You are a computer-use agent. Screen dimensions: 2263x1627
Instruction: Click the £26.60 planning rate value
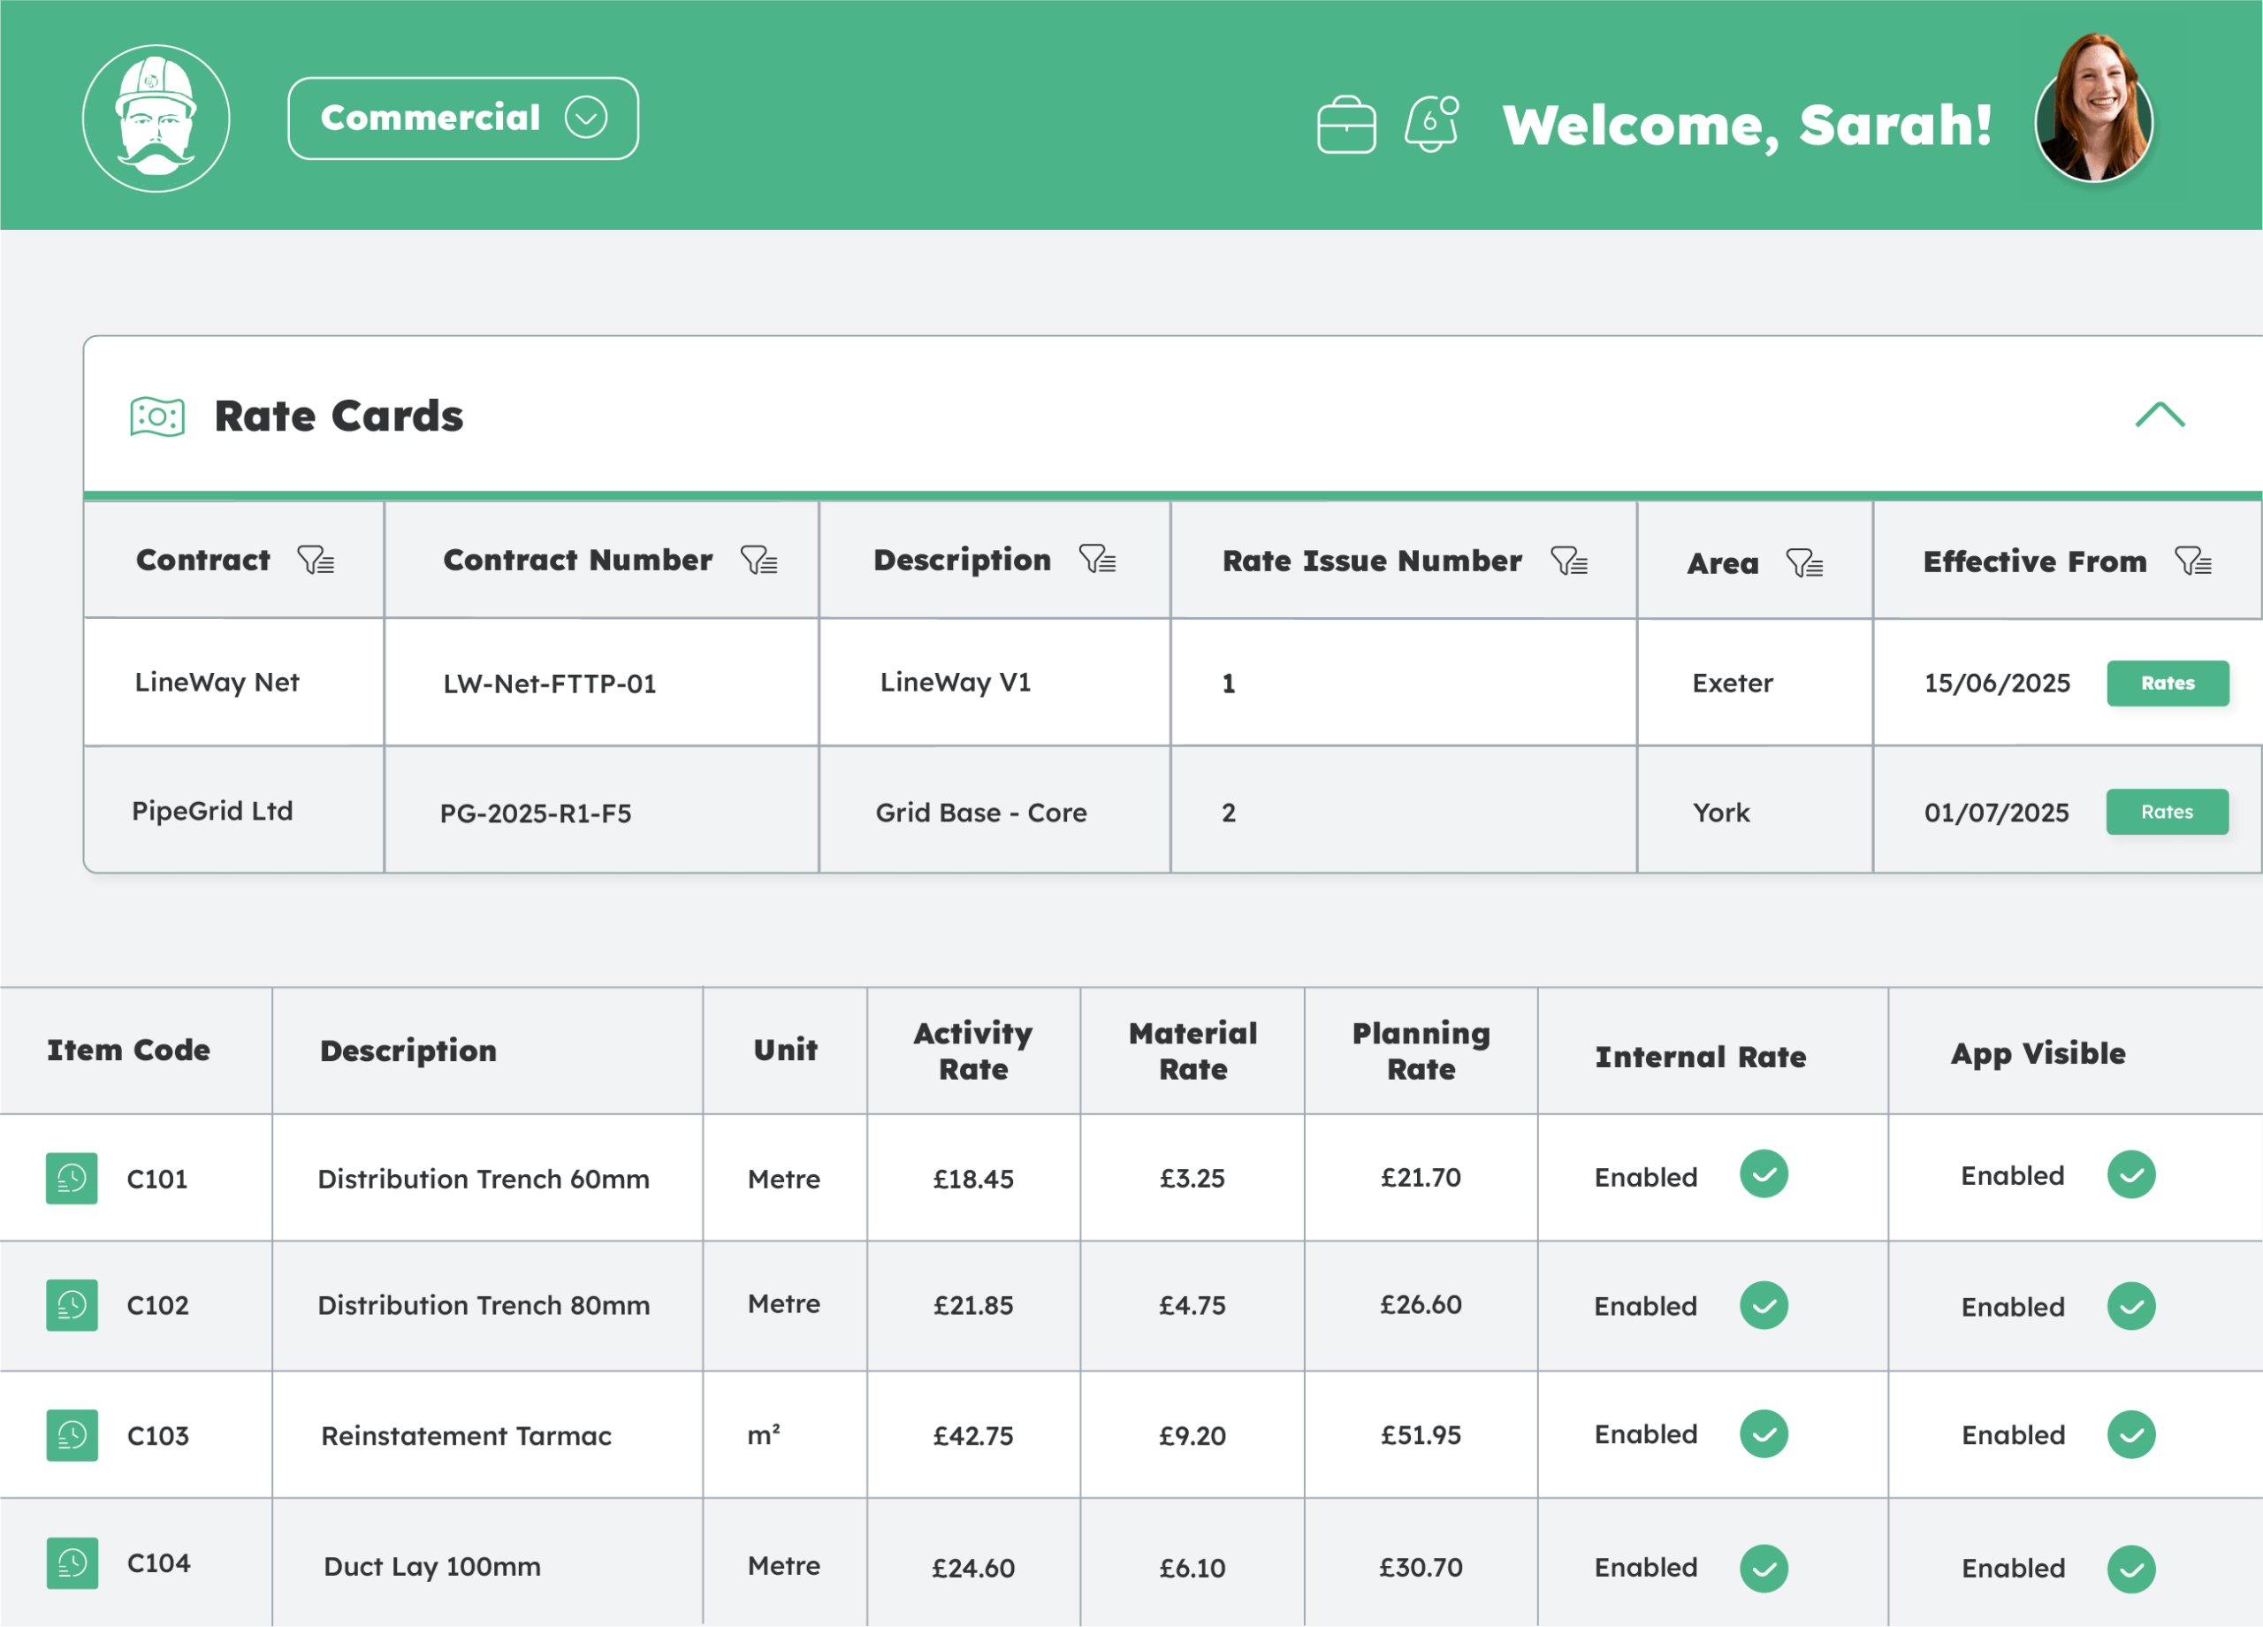[x=1421, y=1304]
